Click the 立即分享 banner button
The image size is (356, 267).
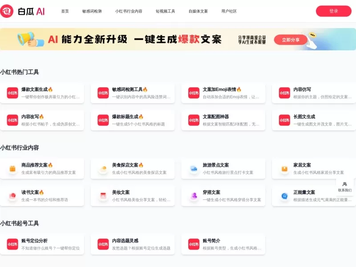tap(291, 39)
